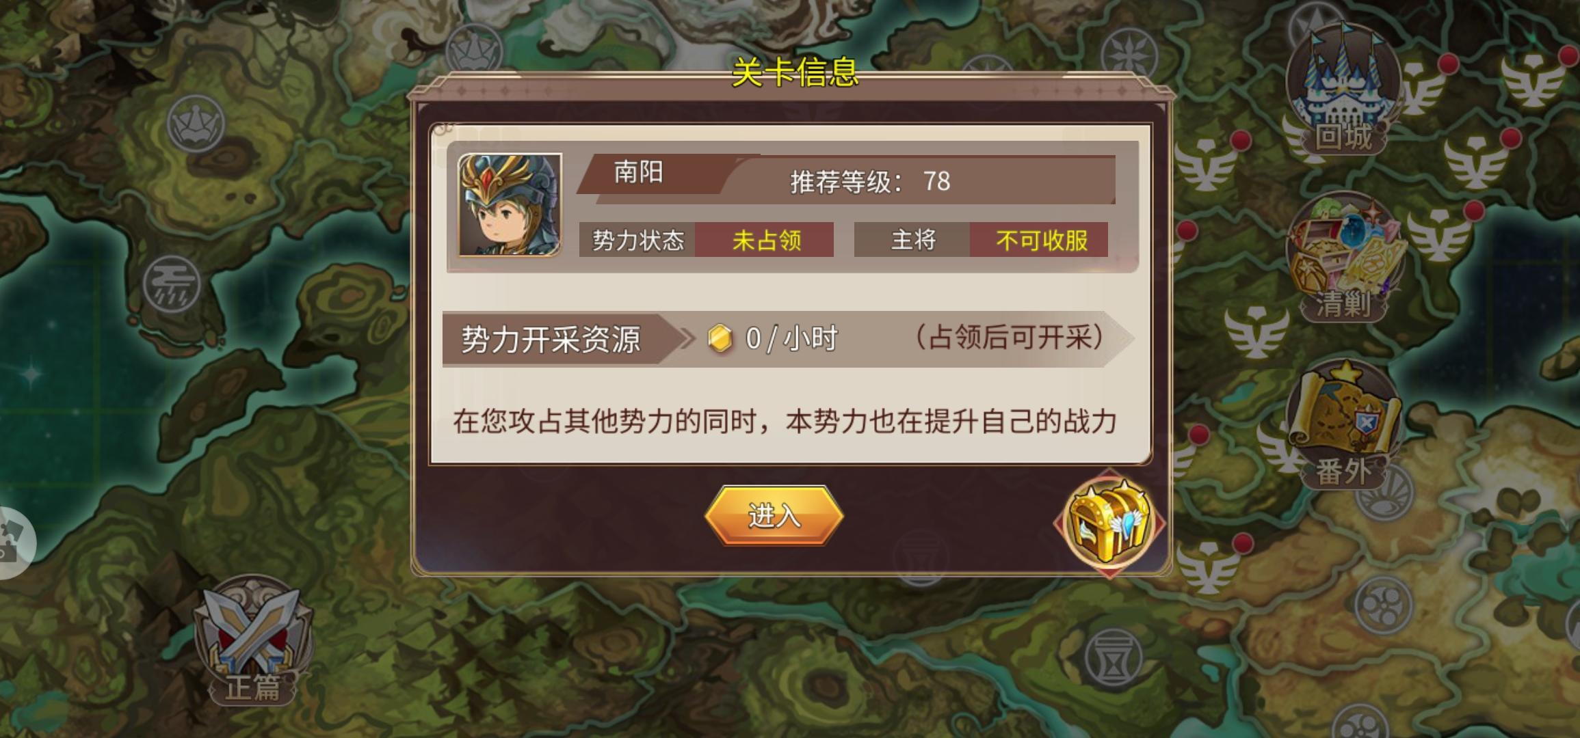Click the helmeted general portrait
Image resolution: width=1580 pixels, height=738 pixels.
click(x=510, y=204)
